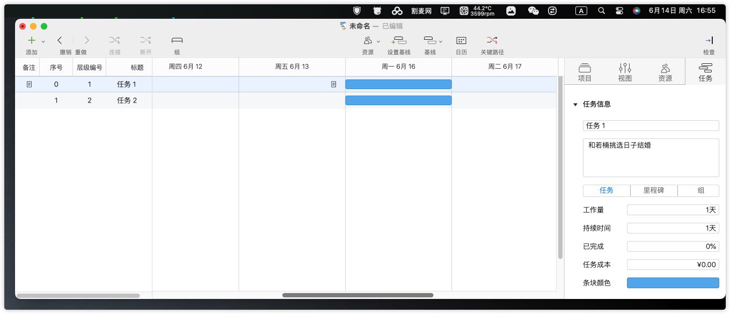
Task: Click the 组 (Group) toolbar icon
Action: pos(177,40)
